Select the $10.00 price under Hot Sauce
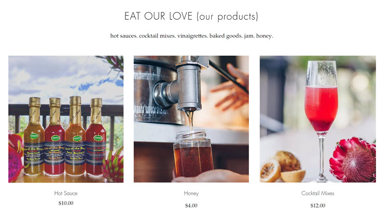 pos(66,203)
